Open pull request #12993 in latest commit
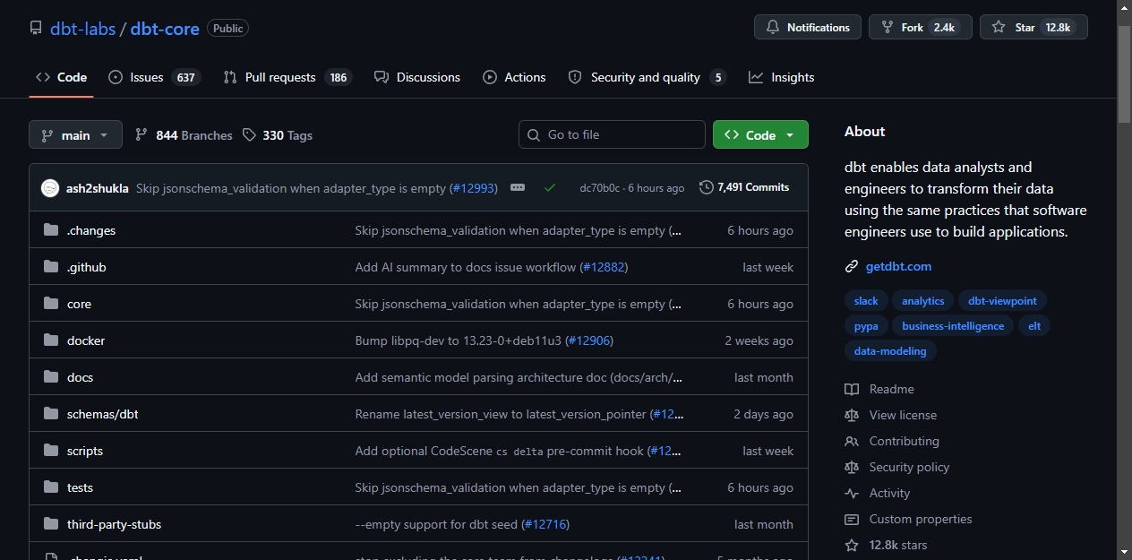 473,188
